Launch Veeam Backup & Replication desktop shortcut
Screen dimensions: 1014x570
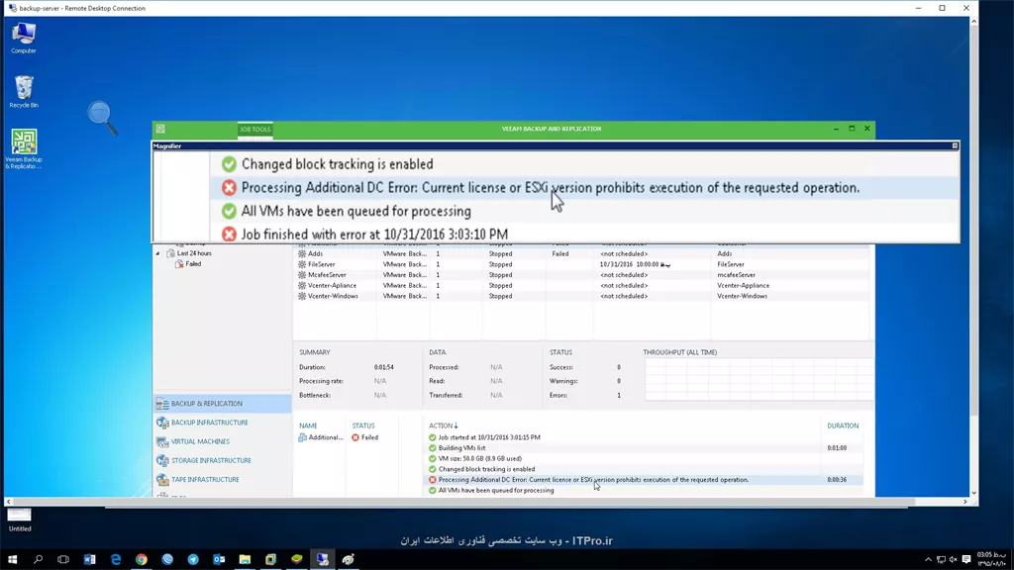tap(24, 149)
